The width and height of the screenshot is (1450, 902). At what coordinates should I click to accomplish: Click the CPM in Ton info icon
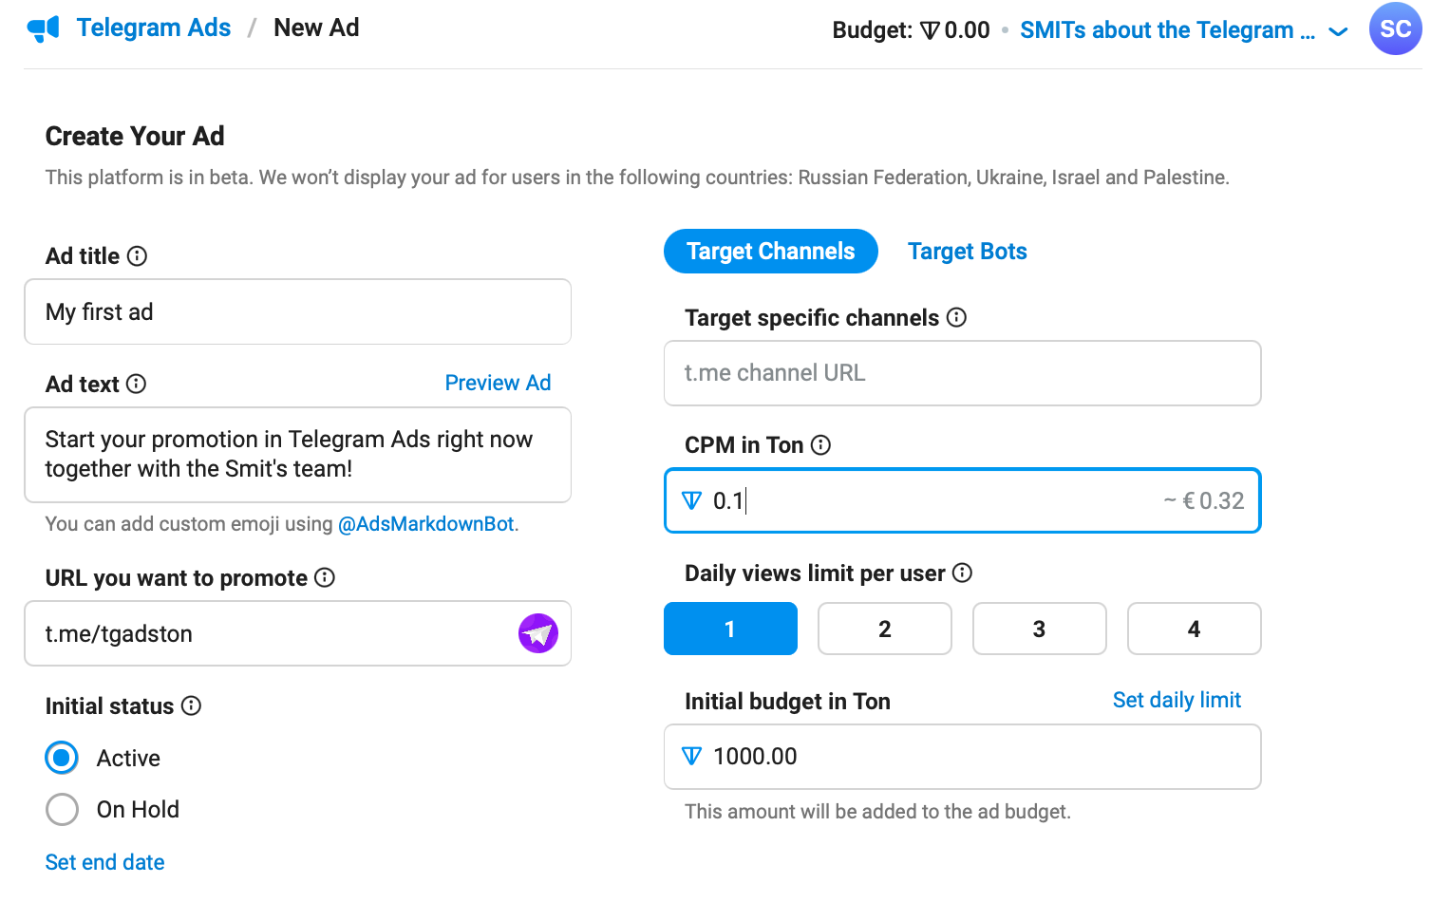pos(820,444)
